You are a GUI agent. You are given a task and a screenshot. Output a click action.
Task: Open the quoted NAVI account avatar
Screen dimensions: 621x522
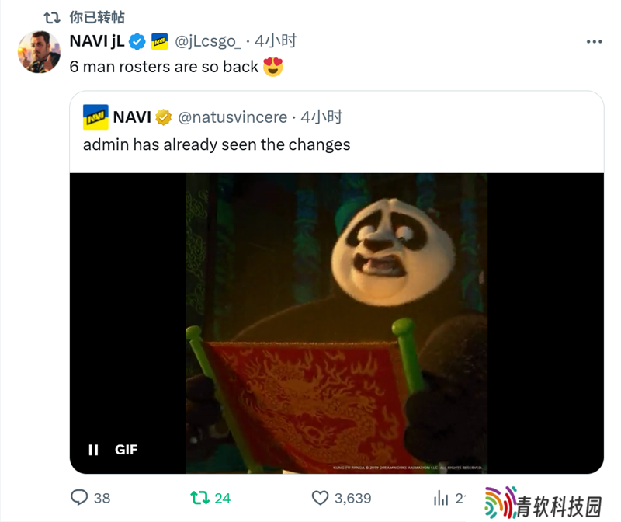click(x=95, y=117)
